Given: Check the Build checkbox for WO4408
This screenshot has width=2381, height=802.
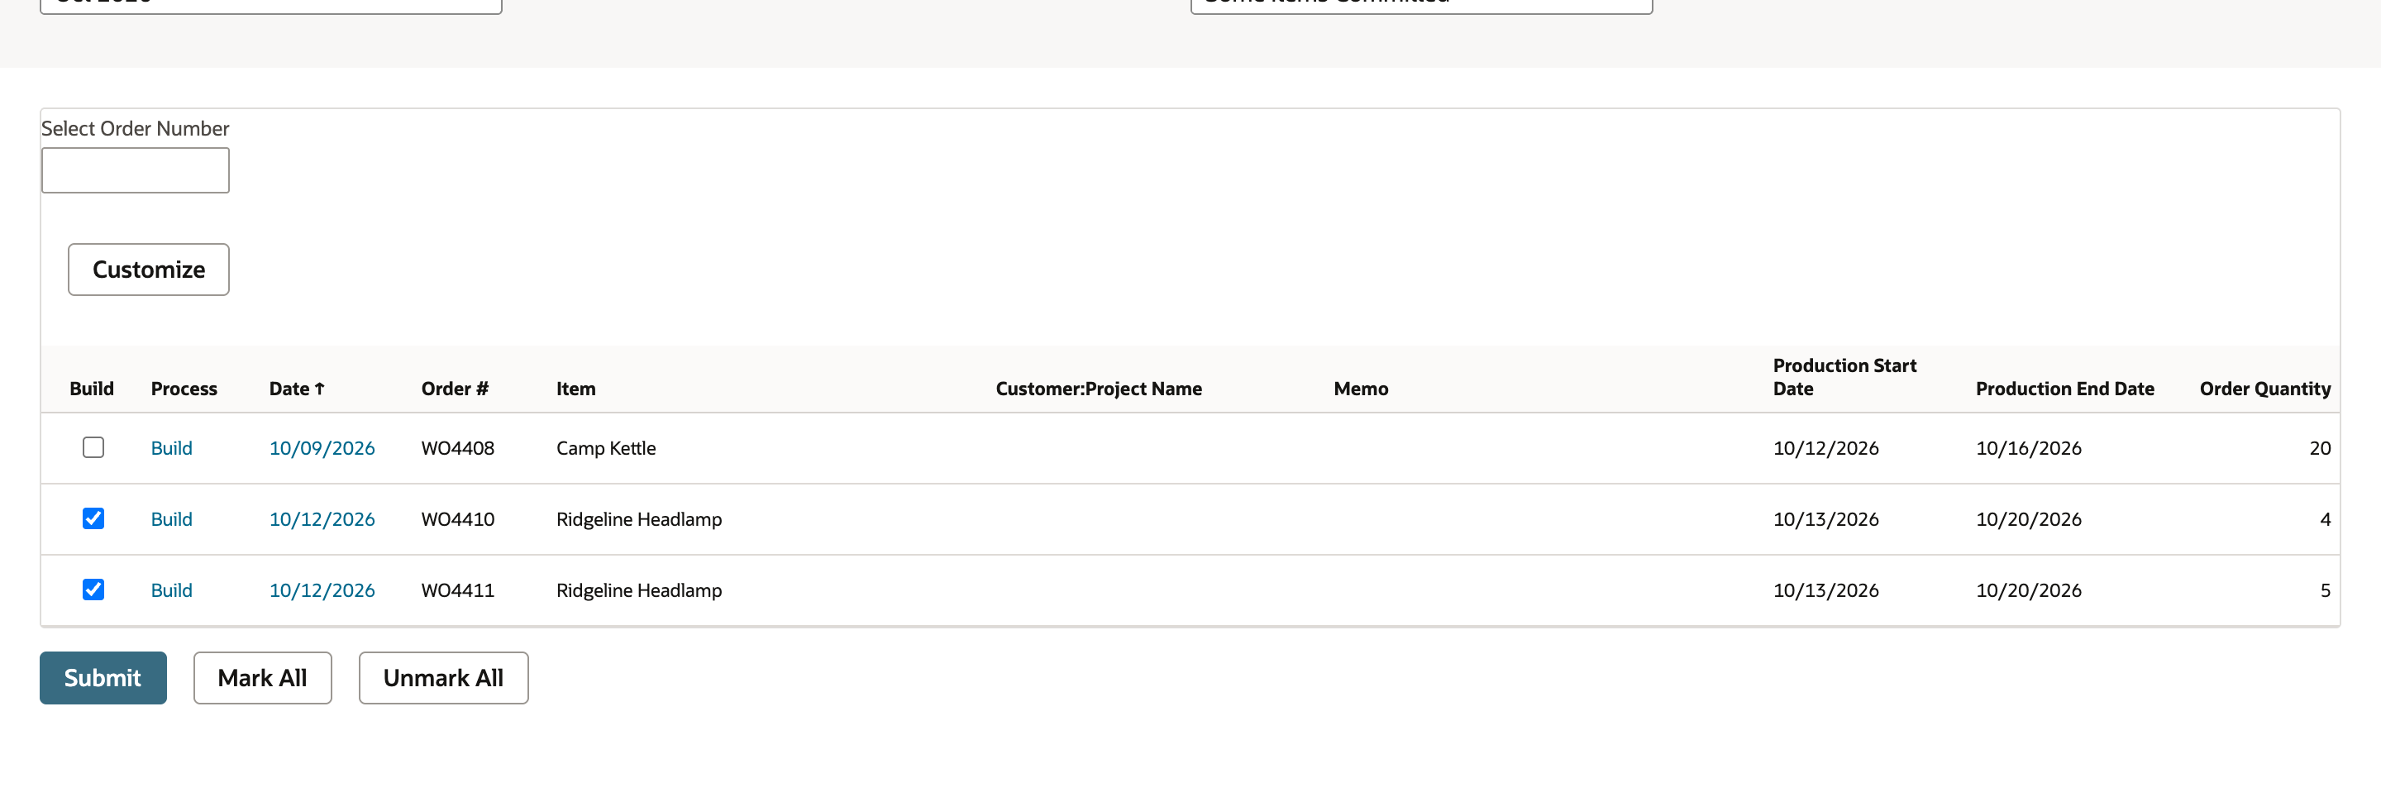Looking at the screenshot, I should 93,447.
